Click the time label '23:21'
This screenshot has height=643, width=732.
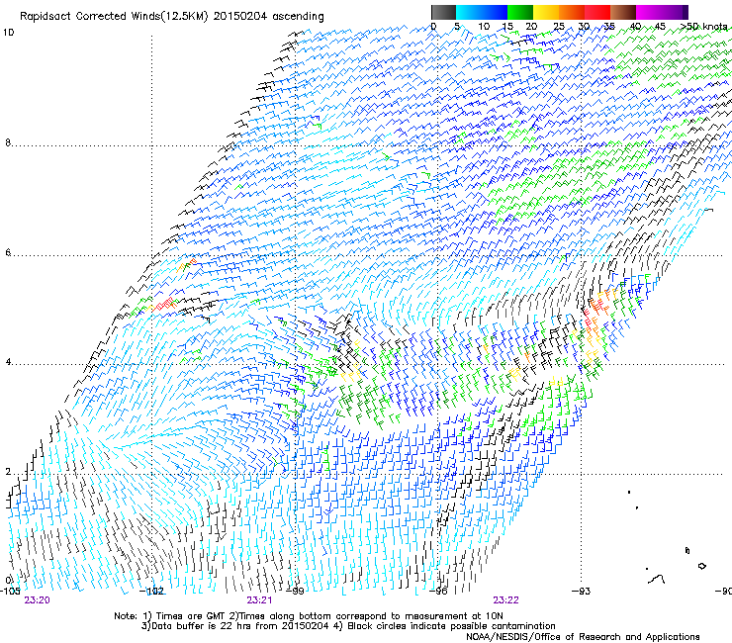(x=259, y=600)
